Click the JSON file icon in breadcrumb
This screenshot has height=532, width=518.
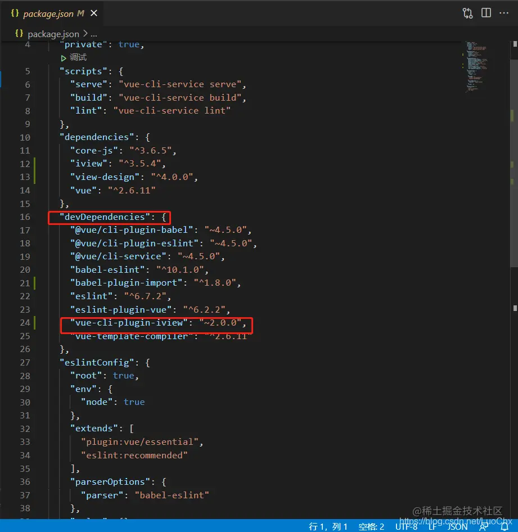click(x=19, y=34)
